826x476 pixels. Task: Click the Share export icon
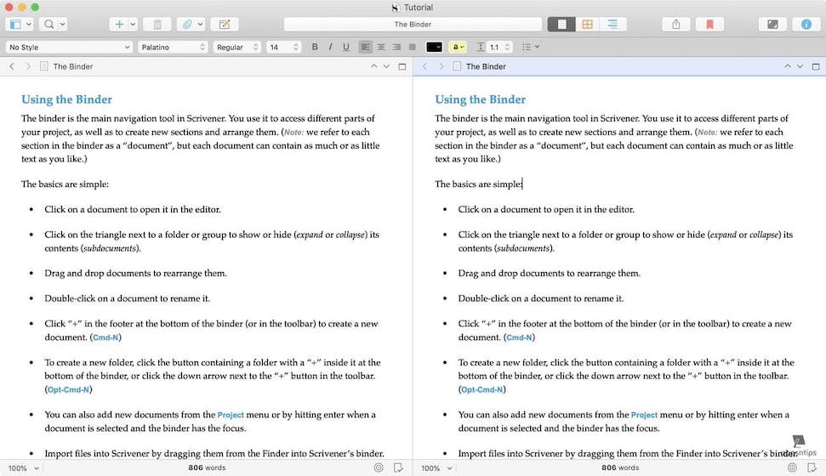click(x=676, y=25)
